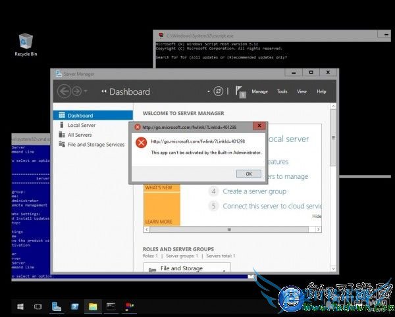Click the Server Manager taskbar icon
The image size is (395, 317).
click(57, 306)
